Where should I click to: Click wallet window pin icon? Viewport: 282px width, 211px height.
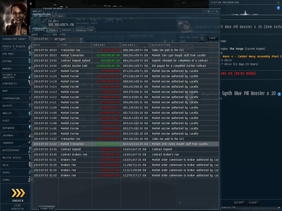pyautogui.click(x=208, y=11)
